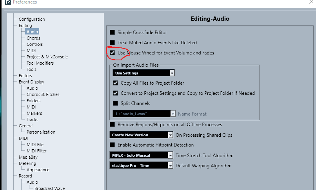Enable Simple Crossfade Editor checkbox
This screenshot has width=316, height=190.
113,33
